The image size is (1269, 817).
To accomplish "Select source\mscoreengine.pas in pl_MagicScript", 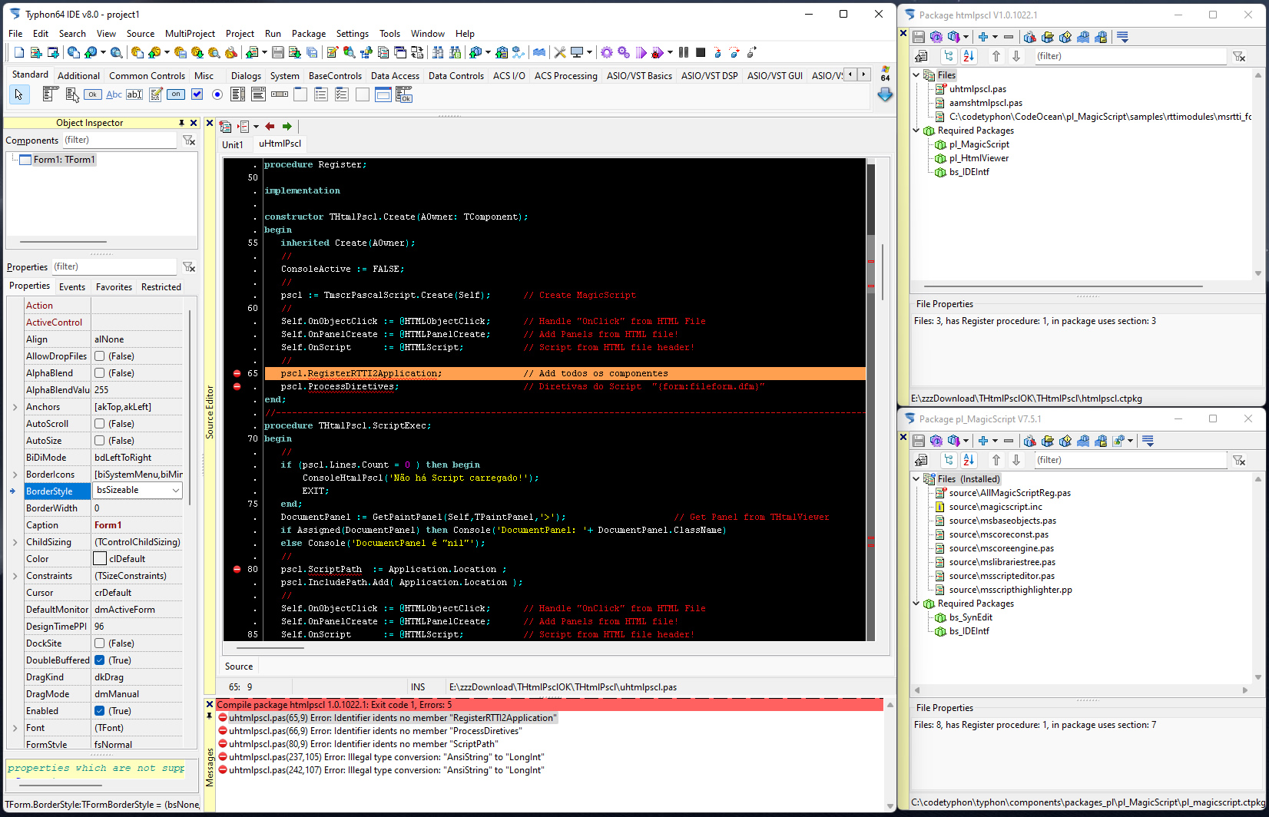I will click(x=1002, y=548).
